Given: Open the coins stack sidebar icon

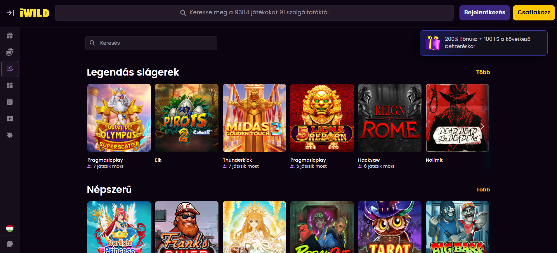Looking at the screenshot, I should pos(10,52).
